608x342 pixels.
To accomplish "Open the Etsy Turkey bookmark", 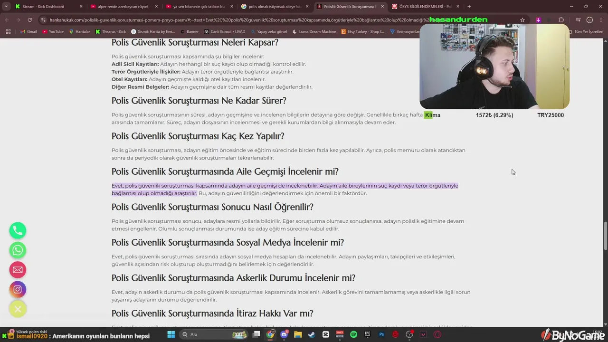I will point(363,31).
